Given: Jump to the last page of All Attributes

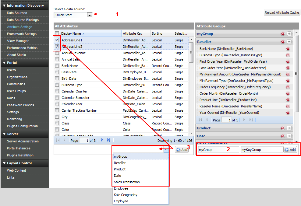Looking at the screenshot, I should (109, 140).
